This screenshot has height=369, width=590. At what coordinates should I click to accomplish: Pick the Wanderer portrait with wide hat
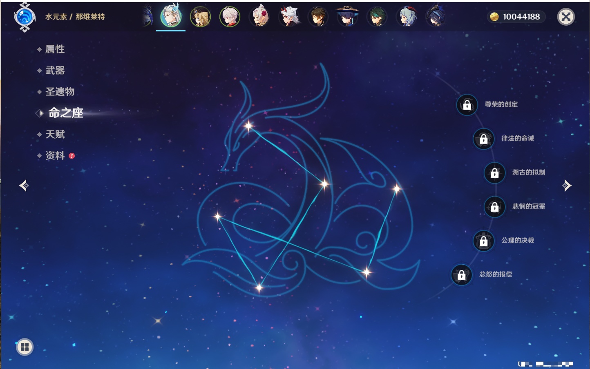(x=347, y=17)
